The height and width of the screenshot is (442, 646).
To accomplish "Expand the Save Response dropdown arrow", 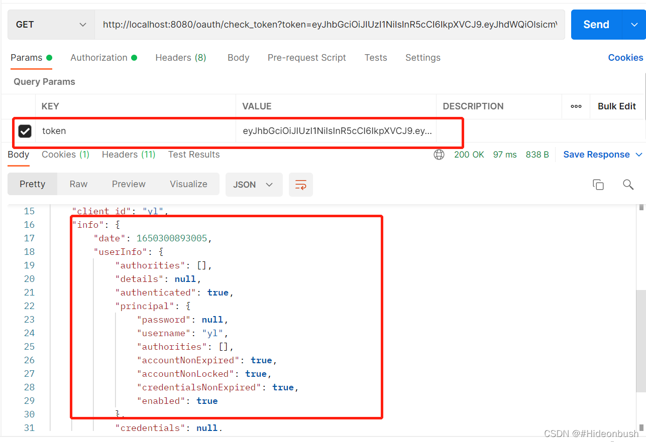I will tap(639, 155).
